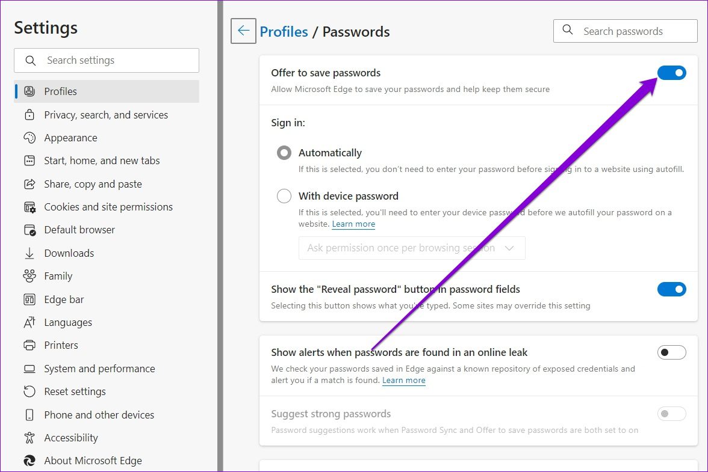The image size is (708, 472).
Task: Click the About Microsoft Edge logo icon
Action: click(x=29, y=461)
